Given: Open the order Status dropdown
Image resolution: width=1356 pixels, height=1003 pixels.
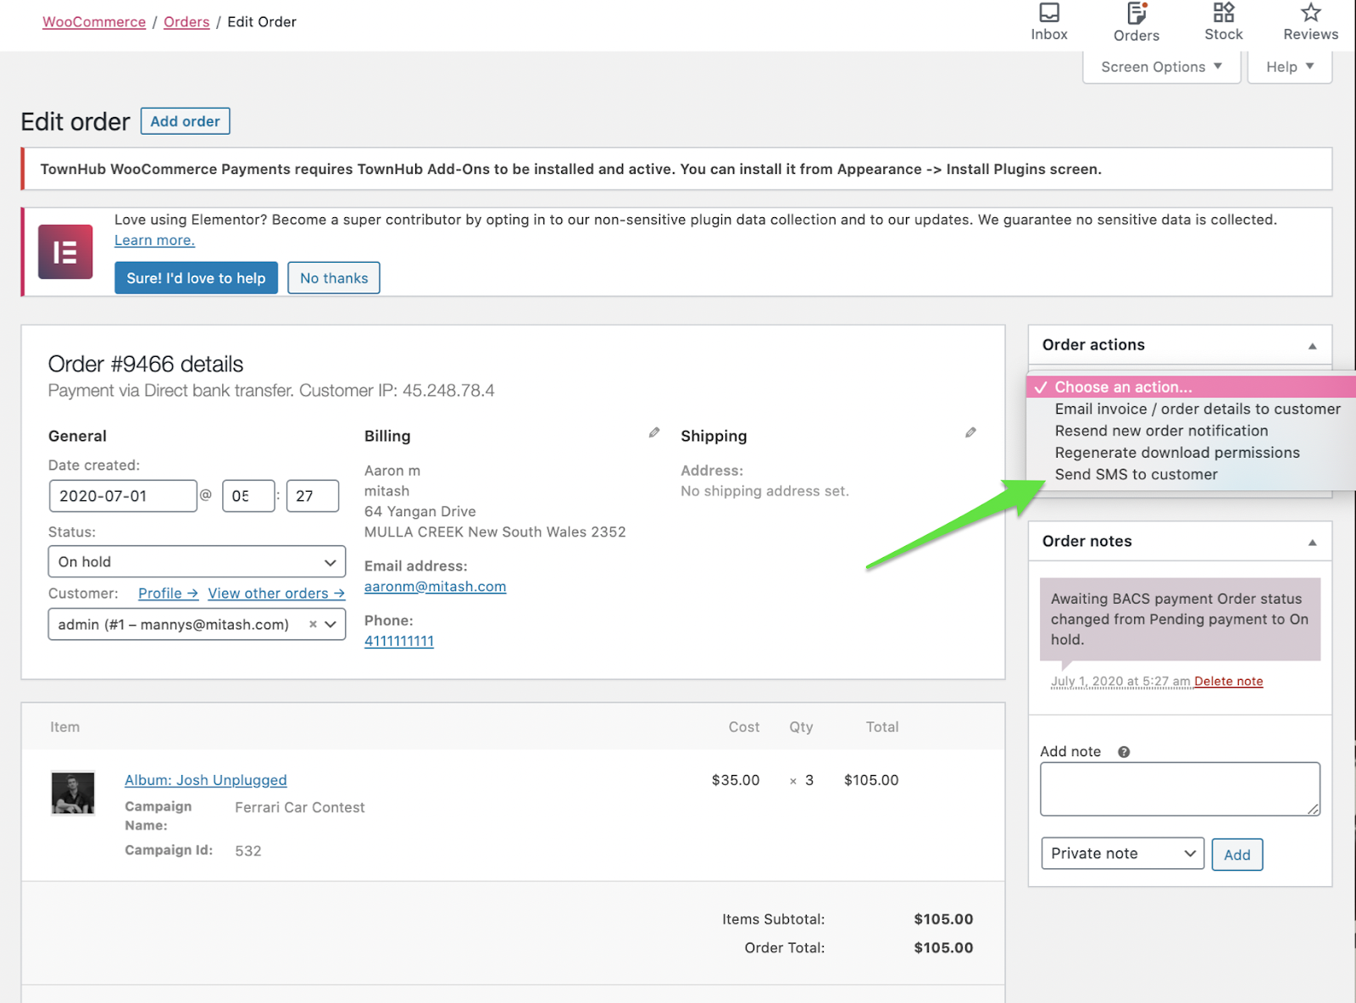Looking at the screenshot, I should point(197,561).
